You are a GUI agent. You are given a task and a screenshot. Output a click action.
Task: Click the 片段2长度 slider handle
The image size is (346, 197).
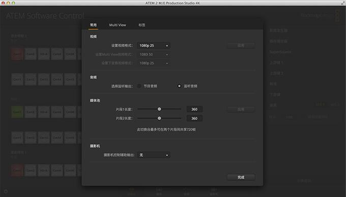[x=159, y=119]
